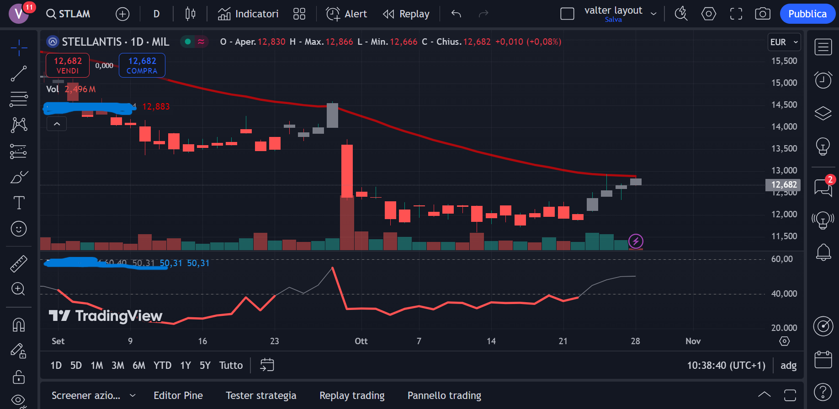The image size is (839, 409).
Task: Open the emoji icons tool
Action: click(x=19, y=229)
